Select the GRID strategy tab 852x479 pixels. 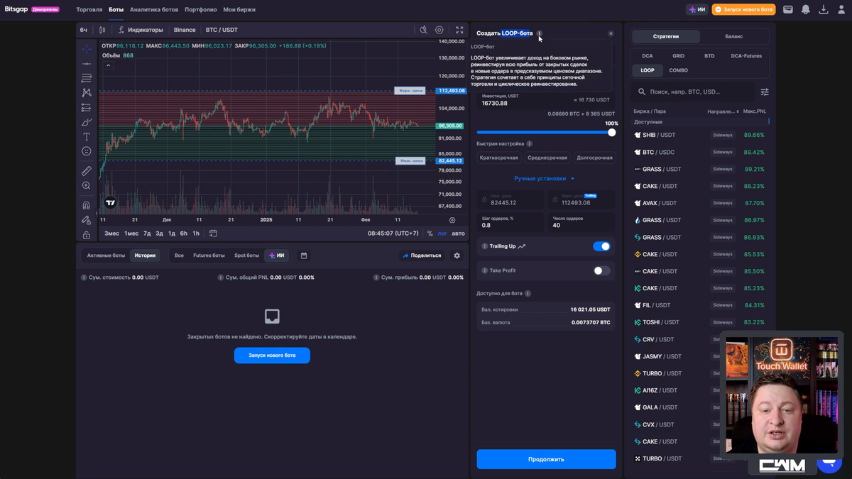coord(678,55)
